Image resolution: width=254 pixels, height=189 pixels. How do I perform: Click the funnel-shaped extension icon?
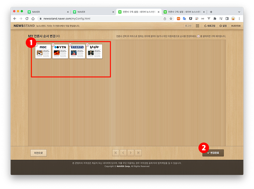(209, 19)
